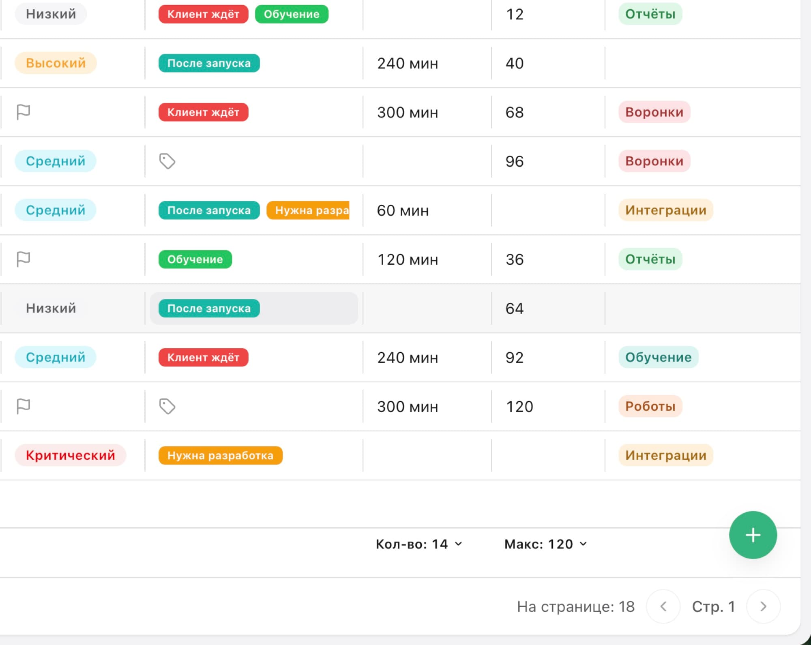
Task: Click the Нужна разработка tag
Action: coord(220,456)
